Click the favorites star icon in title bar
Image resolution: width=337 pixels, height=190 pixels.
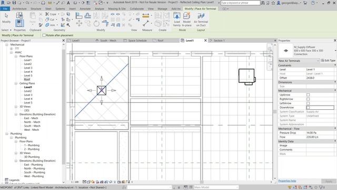273,3
